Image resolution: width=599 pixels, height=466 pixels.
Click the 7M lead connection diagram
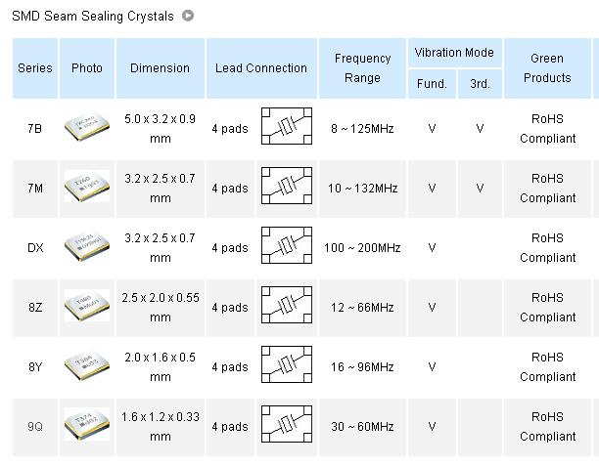(287, 188)
